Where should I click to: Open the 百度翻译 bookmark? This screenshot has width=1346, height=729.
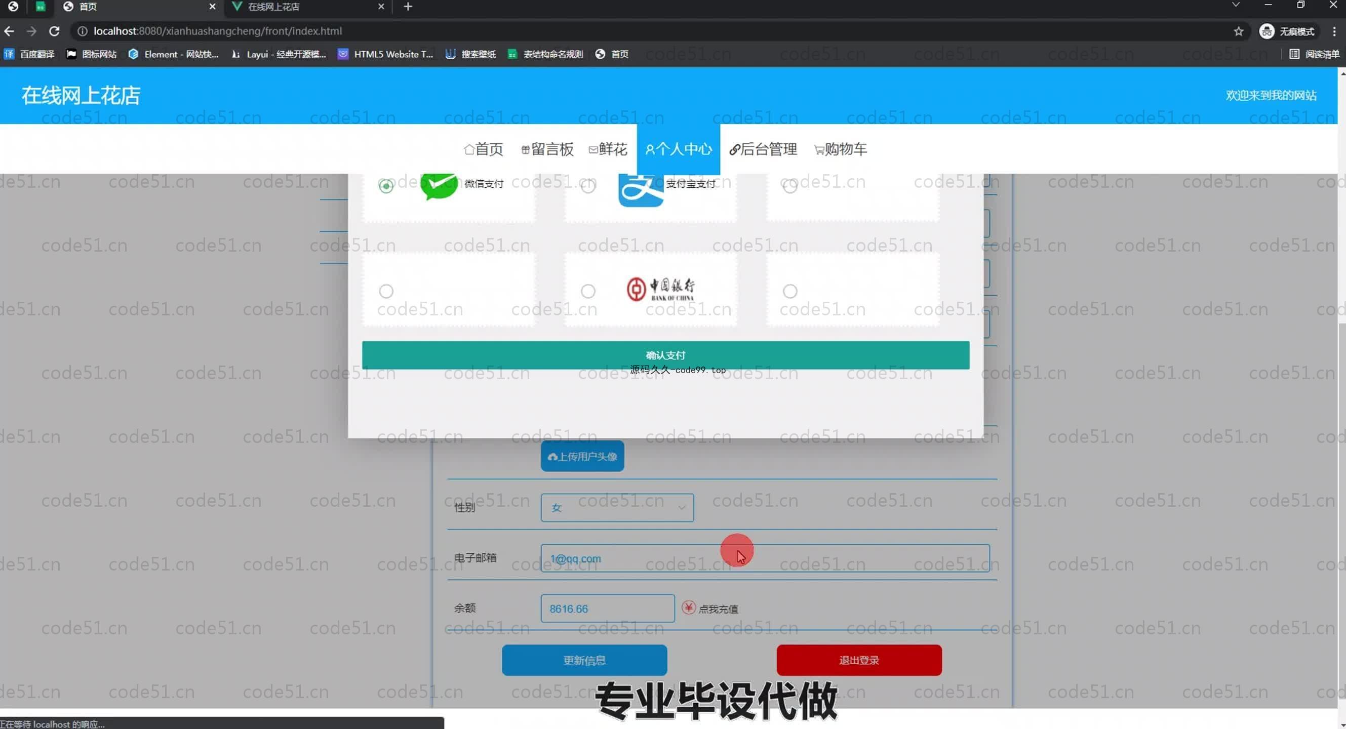pyautogui.click(x=29, y=54)
